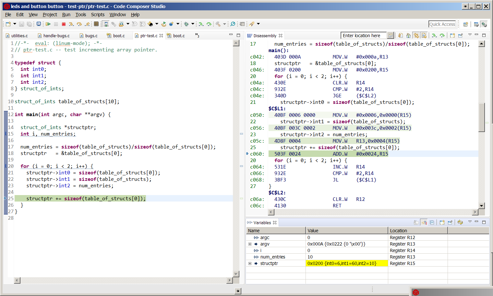Click the bug Debug icon in toolbar
The image size is (493, 296).
[186, 24]
